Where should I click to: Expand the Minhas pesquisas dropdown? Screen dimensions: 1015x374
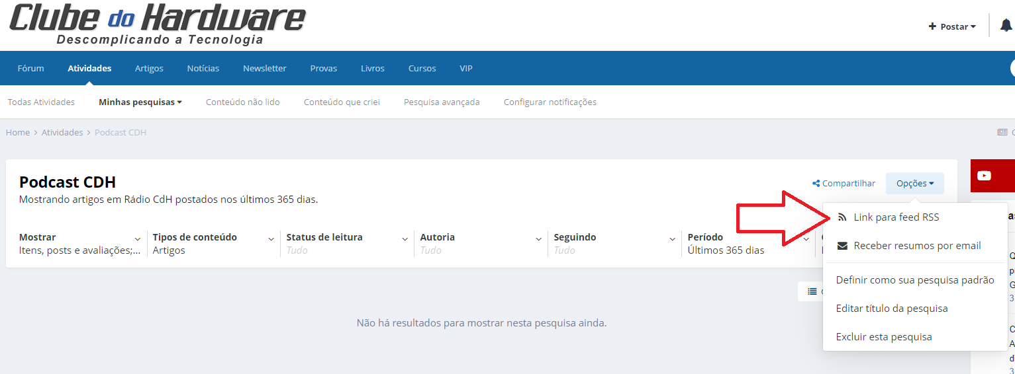[x=140, y=102]
